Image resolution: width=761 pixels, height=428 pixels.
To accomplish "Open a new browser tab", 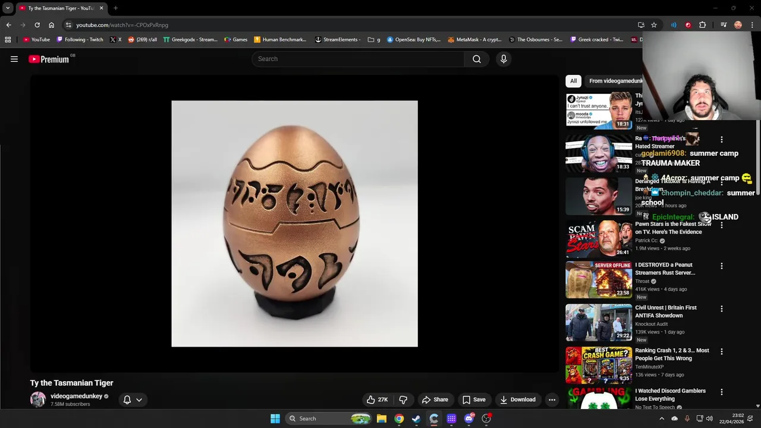I will pos(115,8).
